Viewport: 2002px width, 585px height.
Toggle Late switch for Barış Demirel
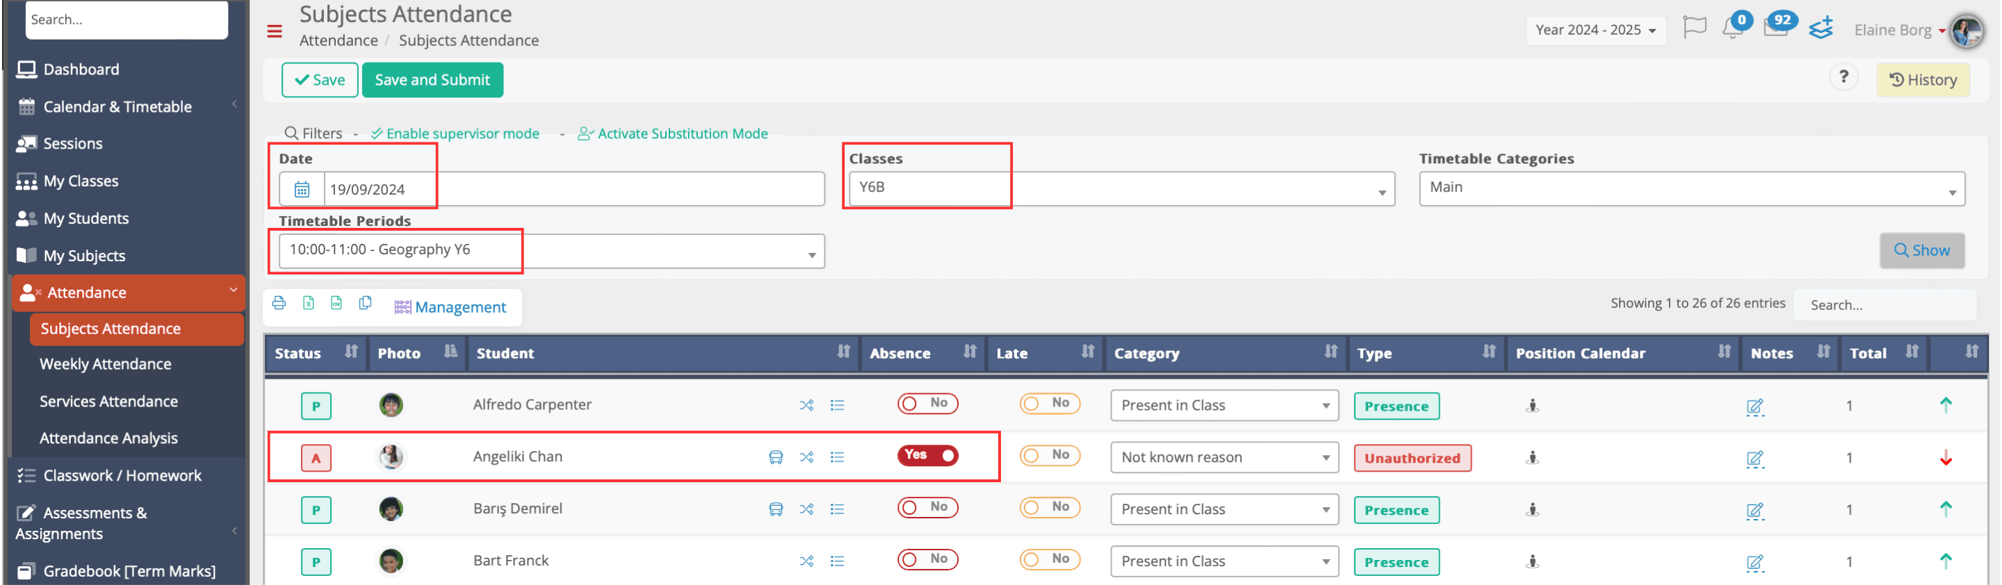click(1049, 507)
